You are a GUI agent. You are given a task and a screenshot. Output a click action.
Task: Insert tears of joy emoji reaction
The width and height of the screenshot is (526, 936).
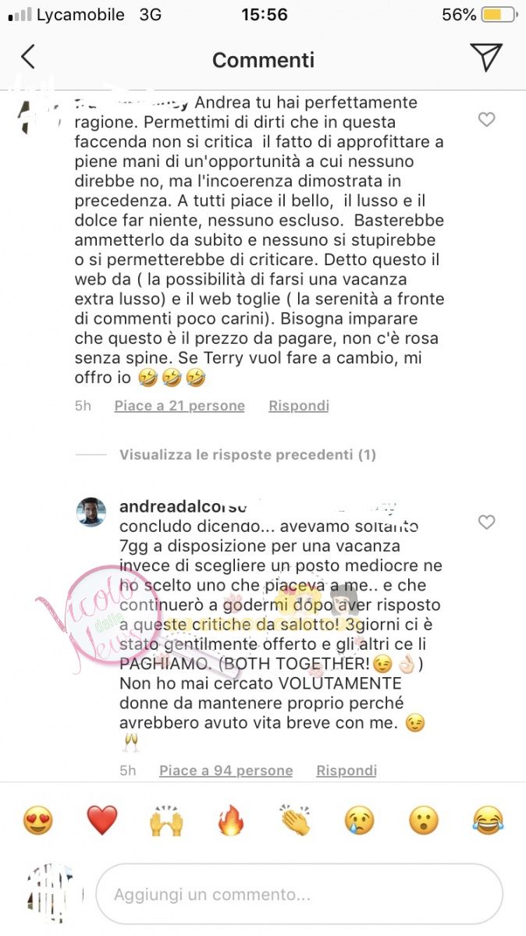click(489, 821)
